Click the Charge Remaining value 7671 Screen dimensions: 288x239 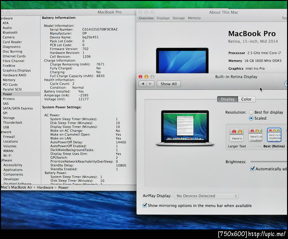point(100,64)
